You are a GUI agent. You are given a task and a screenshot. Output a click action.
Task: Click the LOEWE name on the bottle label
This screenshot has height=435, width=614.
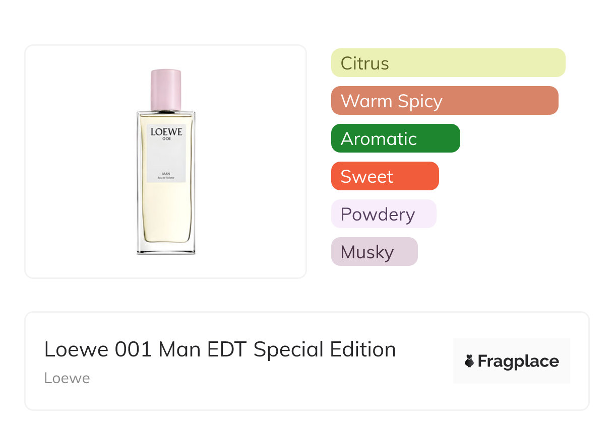166,132
